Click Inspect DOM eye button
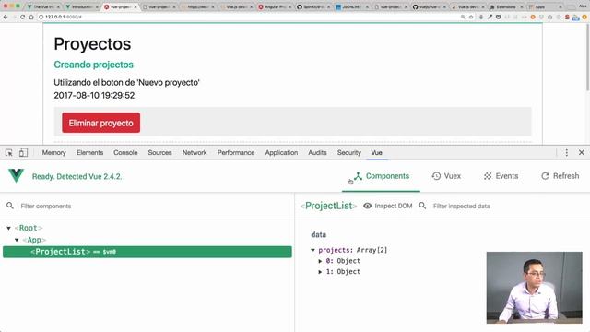This screenshot has height=332, width=590. [388, 206]
